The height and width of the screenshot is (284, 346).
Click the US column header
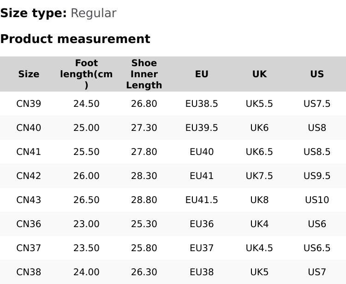(x=317, y=74)
